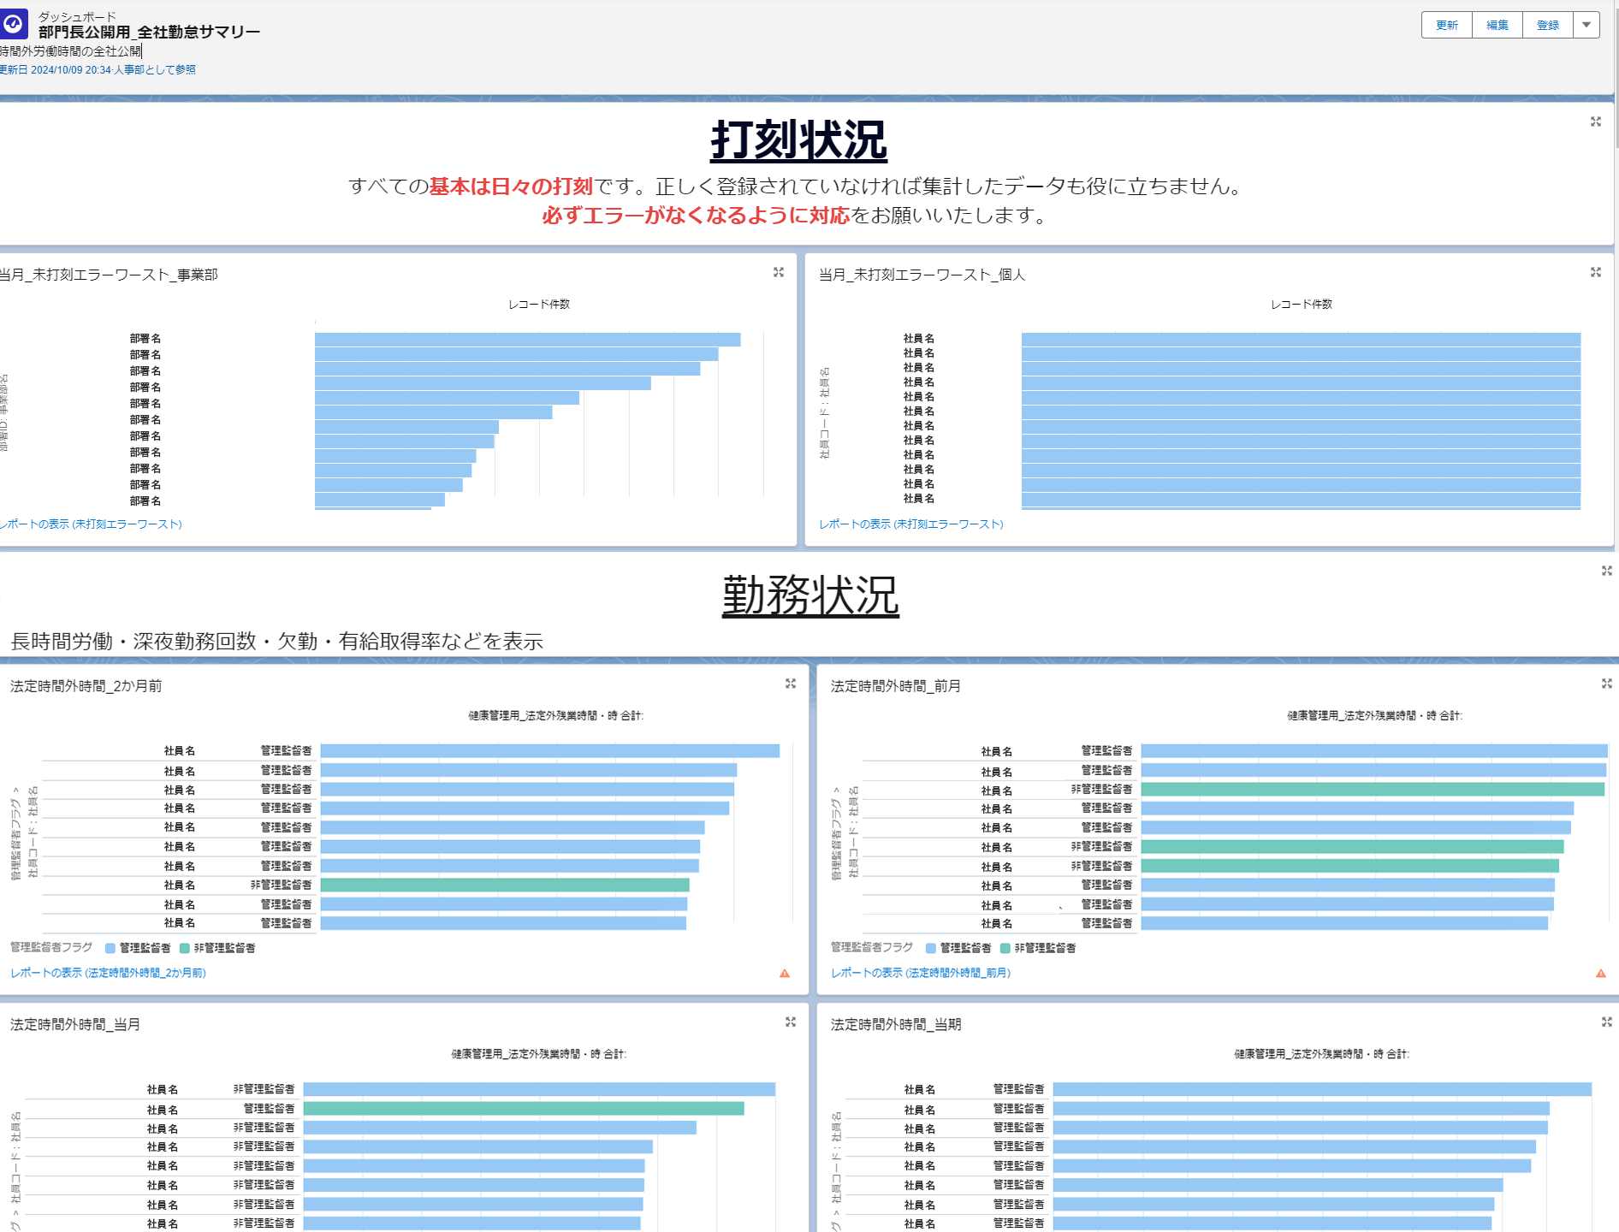The image size is (1619, 1232).
Task: Open the dropdown arrow next to 登録
Action: [1587, 25]
